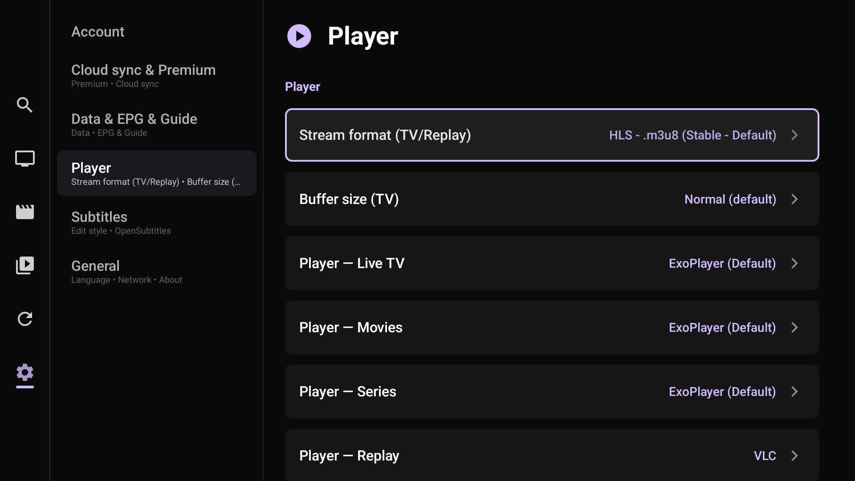855x481 pixels.
Task: Go to Live TV via the TV icon
Action: (25, 159)
